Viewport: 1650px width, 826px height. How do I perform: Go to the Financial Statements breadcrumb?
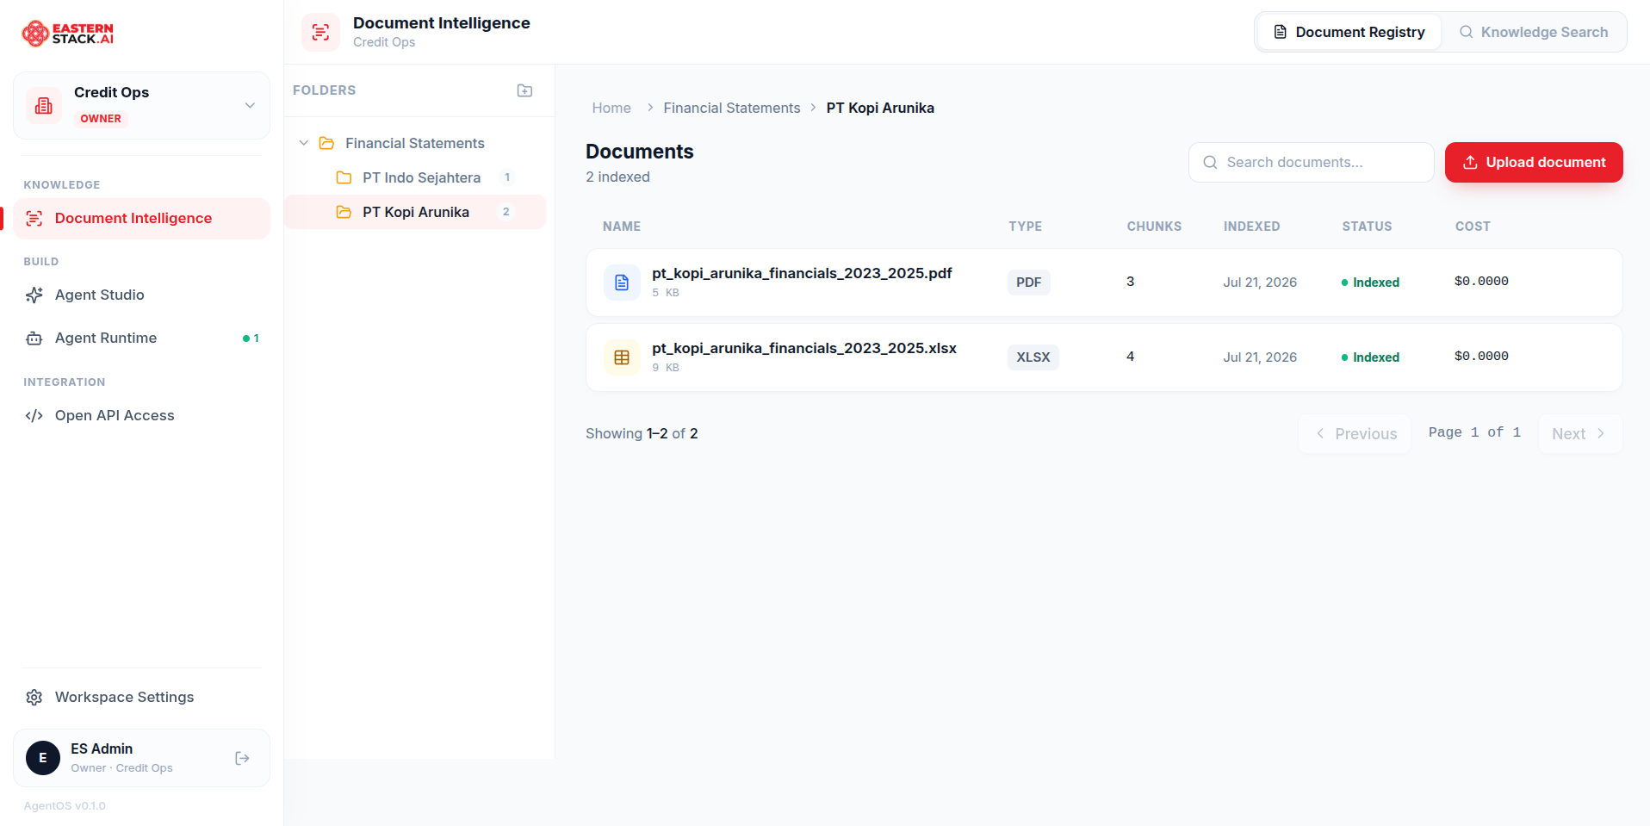[732, 108]
